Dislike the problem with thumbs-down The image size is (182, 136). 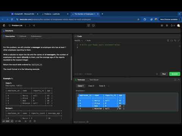pyautogui.click(x=12, y=121)
